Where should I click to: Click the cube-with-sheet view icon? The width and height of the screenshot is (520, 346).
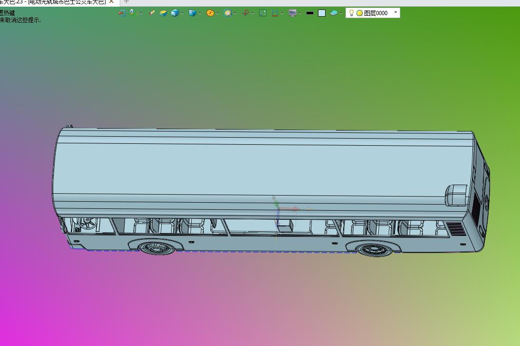point(193,13)
